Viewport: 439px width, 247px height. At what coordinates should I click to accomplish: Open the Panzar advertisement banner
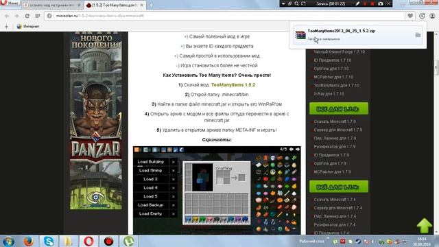tap(96, 121)
